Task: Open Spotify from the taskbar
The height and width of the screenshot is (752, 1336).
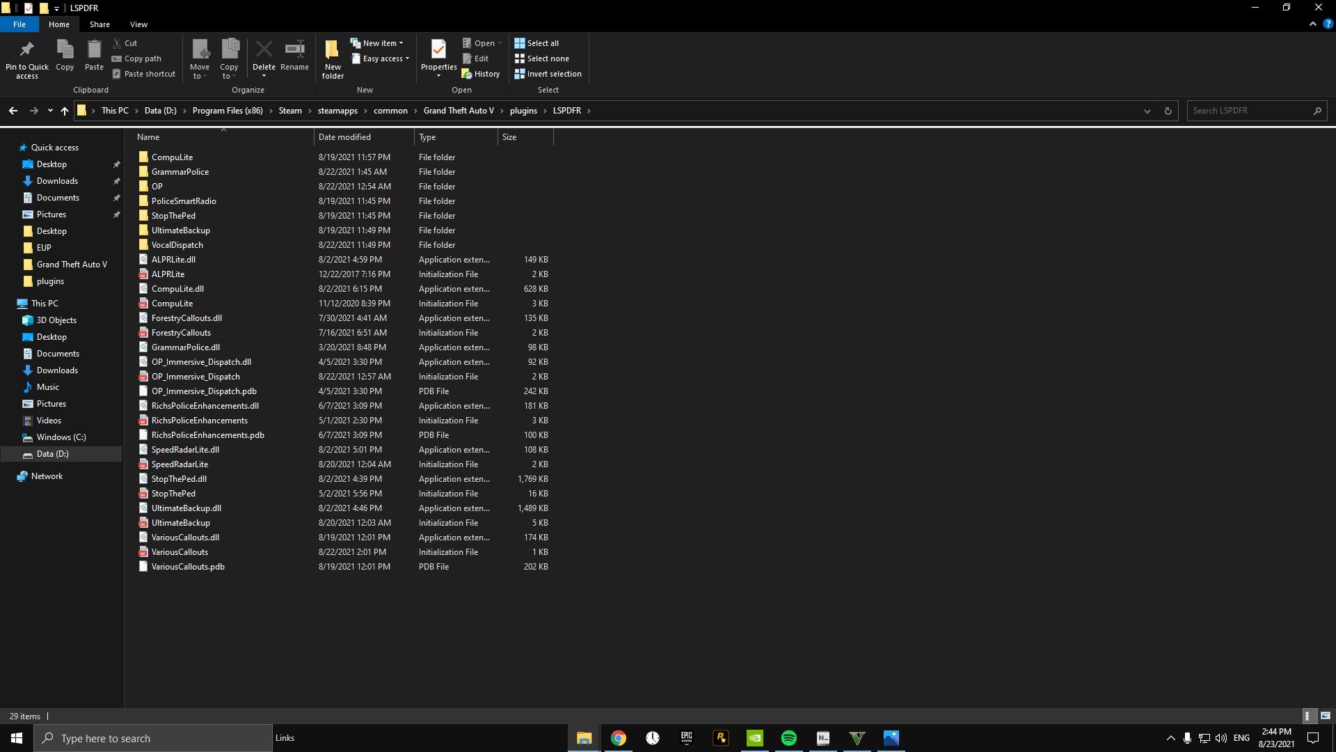Action: click(x=789, y=738)
